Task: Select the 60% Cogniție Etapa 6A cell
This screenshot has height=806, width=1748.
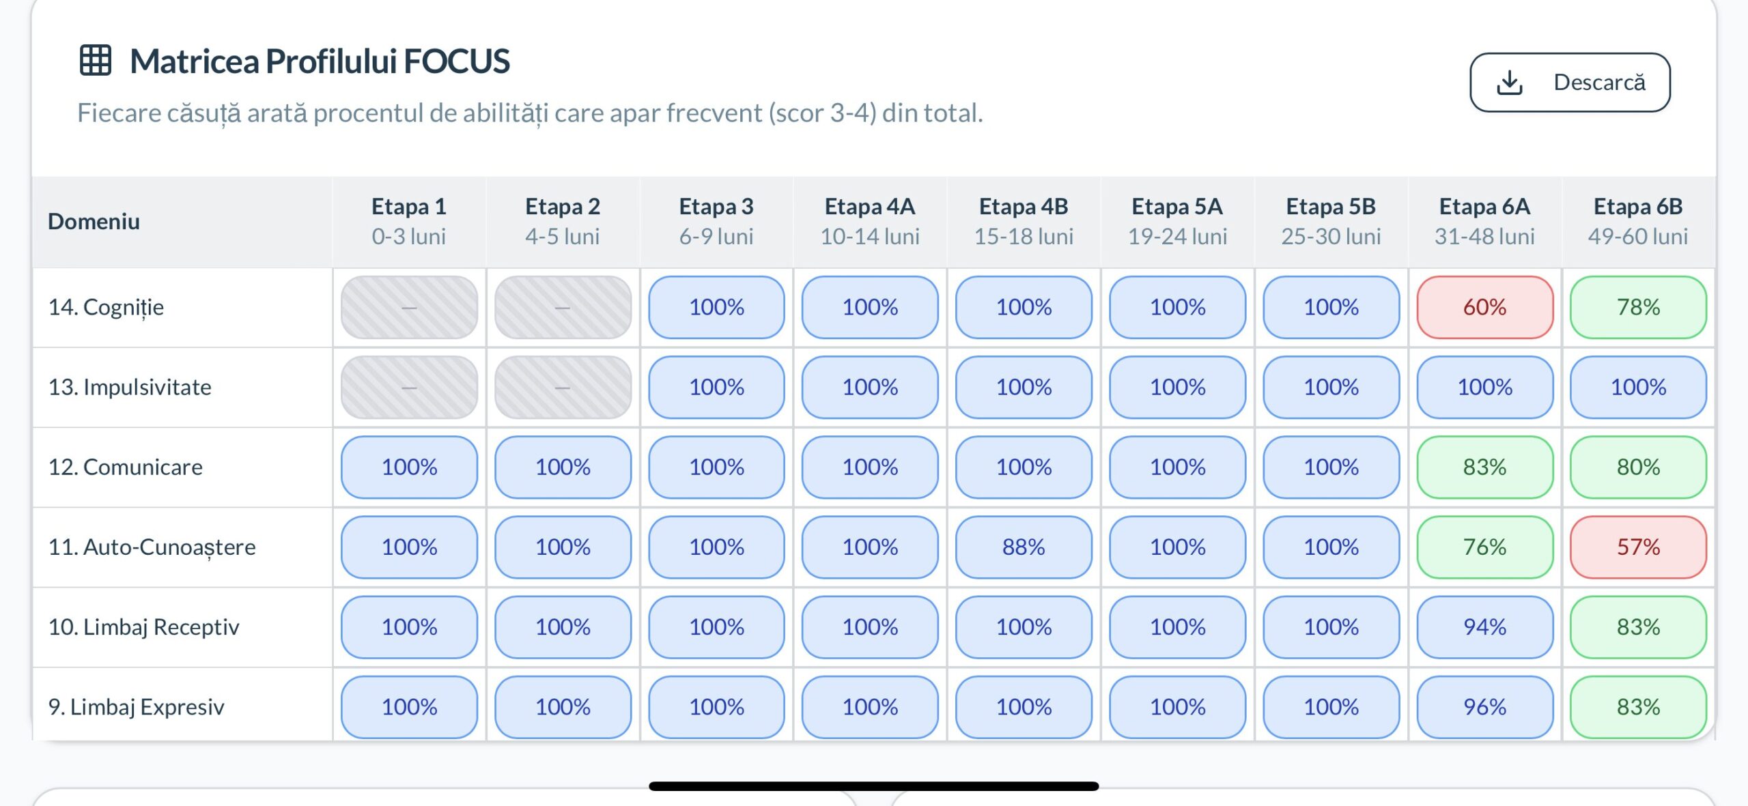Action: (1484, 307)
